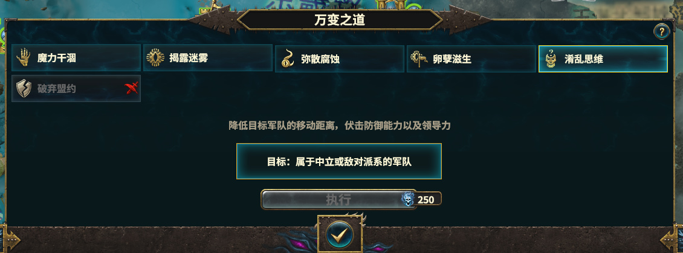The height and width of the screenshot is (253, 683).
Task: Click the blue skull cost icon
Action: [x=408, y=199]
